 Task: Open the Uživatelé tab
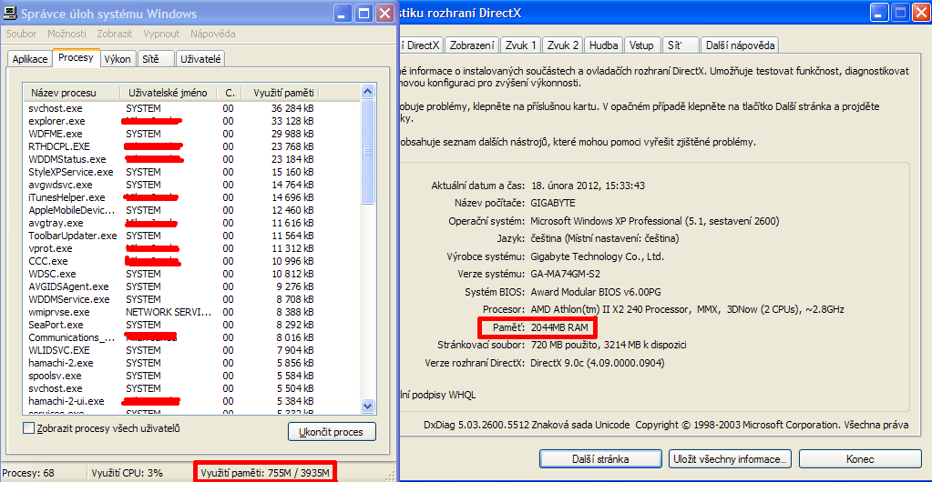tap(200, 59)
